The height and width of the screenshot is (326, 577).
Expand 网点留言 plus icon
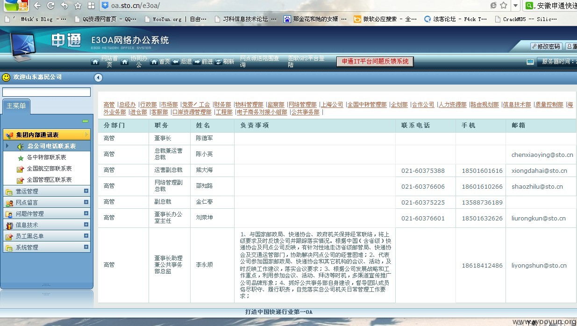coord(86,202)
